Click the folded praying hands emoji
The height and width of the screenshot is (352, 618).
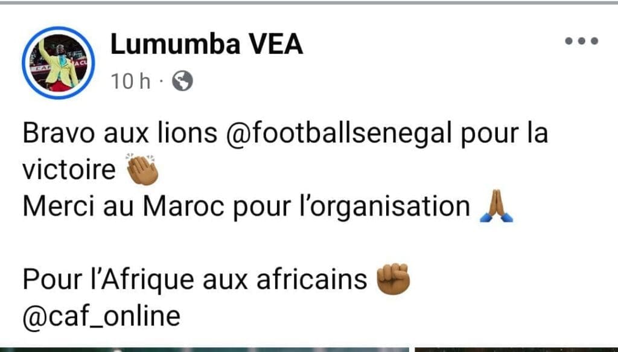pos(496,206)
